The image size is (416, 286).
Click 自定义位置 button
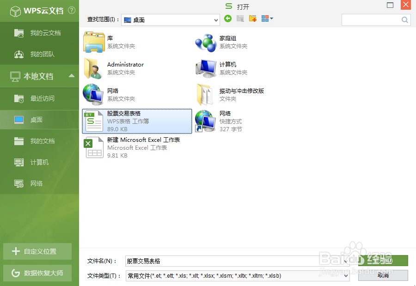click(37, 251)
